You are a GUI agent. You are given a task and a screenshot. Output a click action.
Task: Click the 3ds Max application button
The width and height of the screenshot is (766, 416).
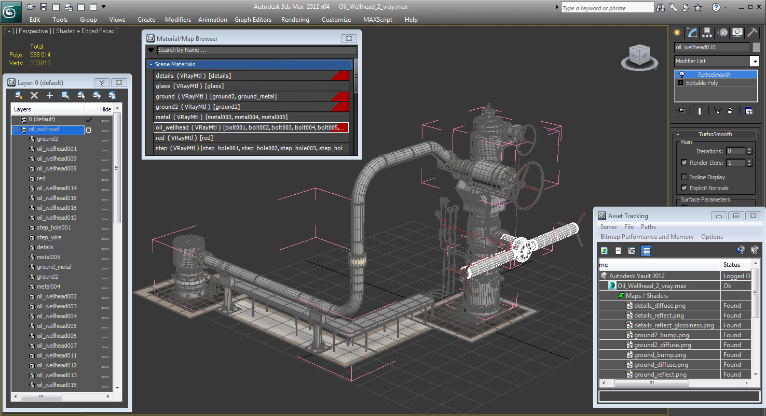point(10,11)
